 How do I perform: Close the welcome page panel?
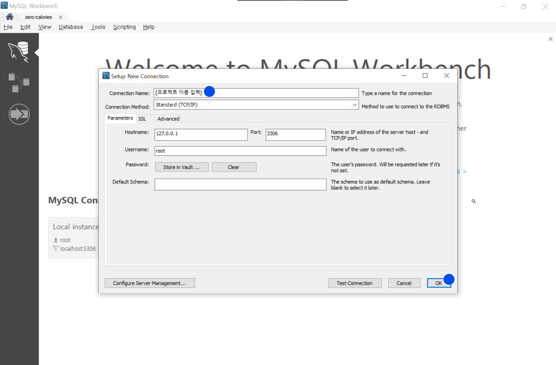(x=551, y=39)
